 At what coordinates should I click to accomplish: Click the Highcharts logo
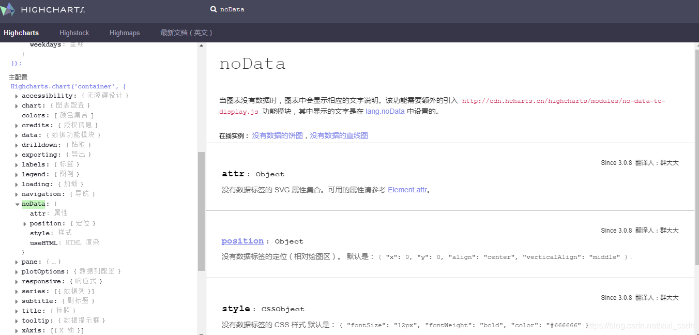pos(42,10)
